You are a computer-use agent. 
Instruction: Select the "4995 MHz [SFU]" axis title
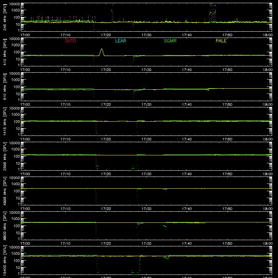click(5, 191)
